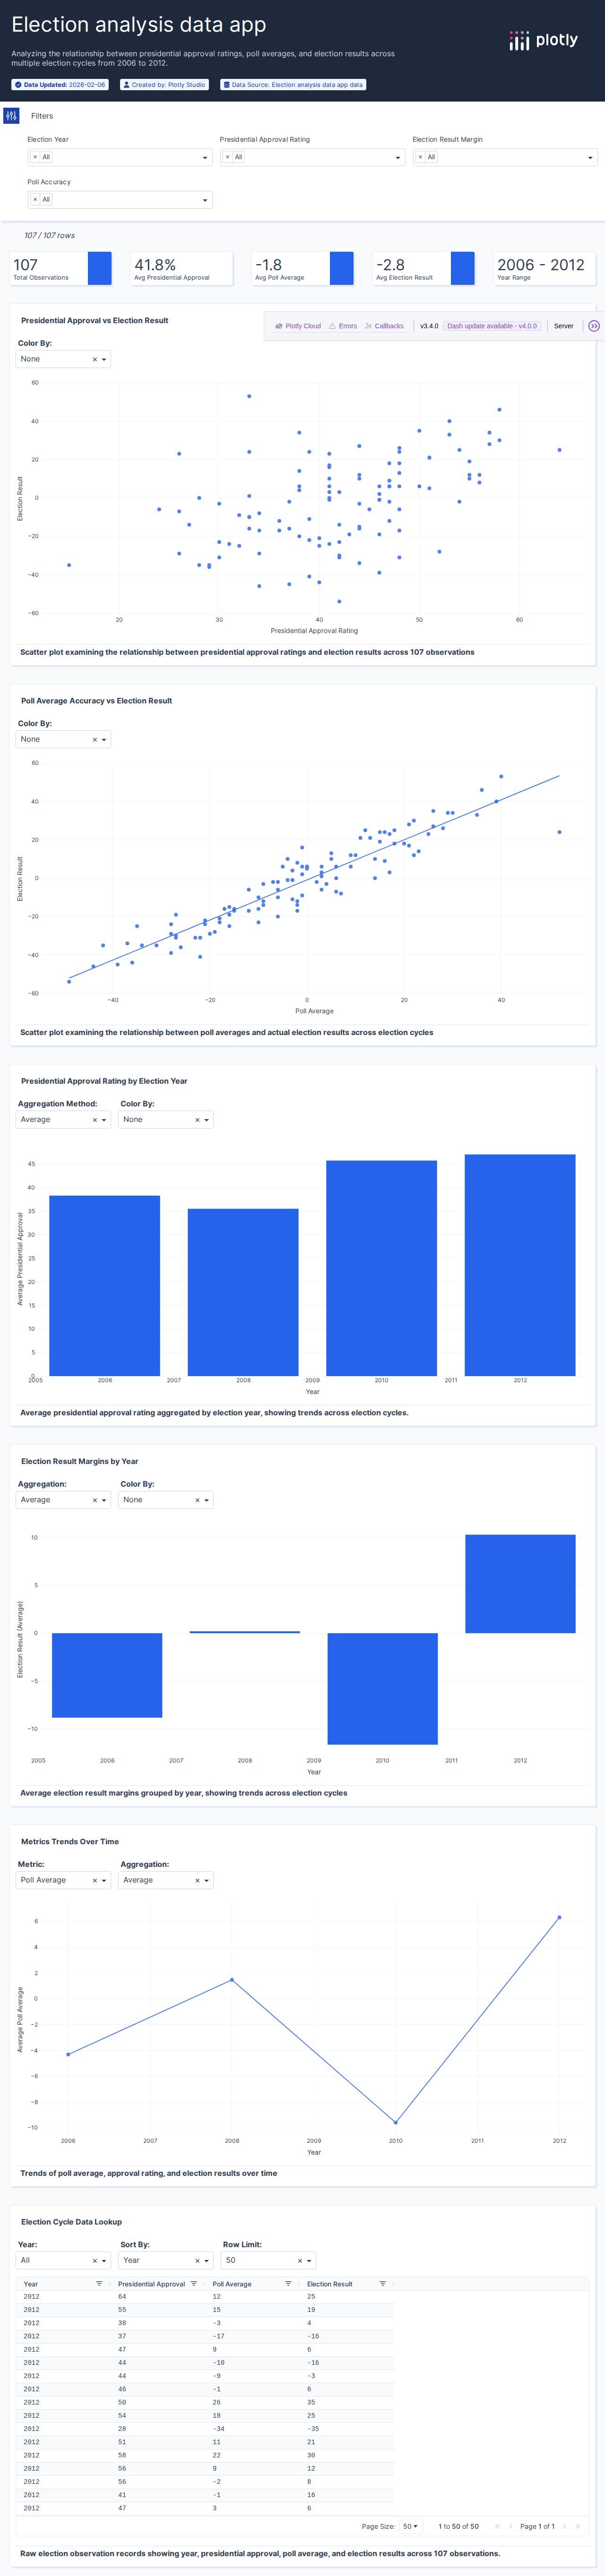Open filter menu on Year column header
Viewport: 605px width, 2576px height.
point(99,2284)
